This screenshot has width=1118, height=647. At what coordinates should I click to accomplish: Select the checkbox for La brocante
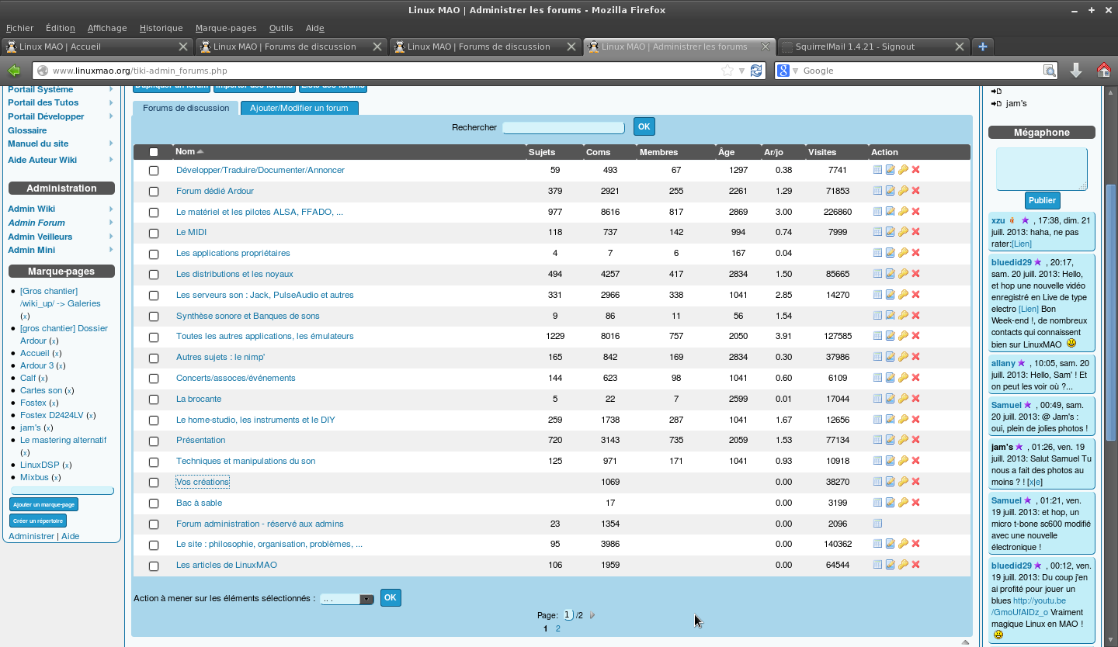coord(154,400)
